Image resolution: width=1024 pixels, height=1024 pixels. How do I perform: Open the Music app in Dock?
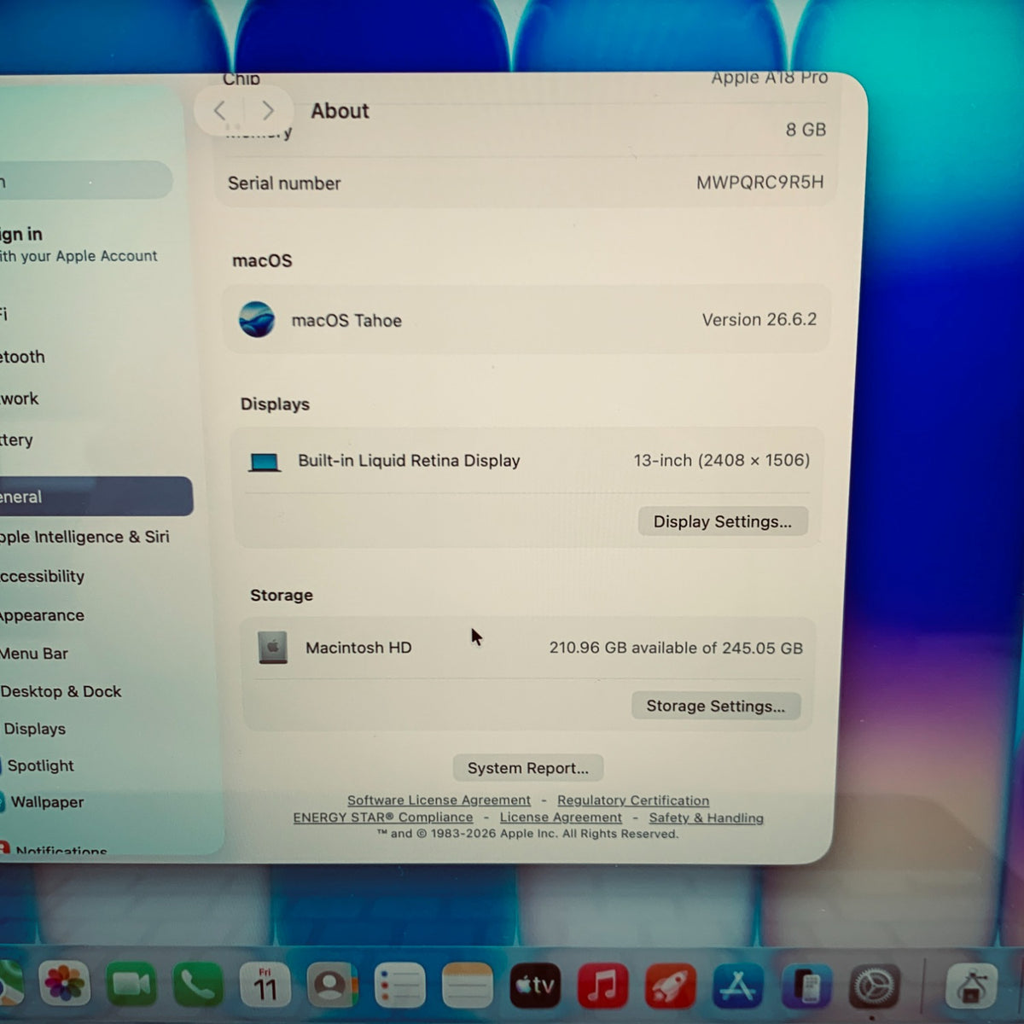[x=602, y=986]
